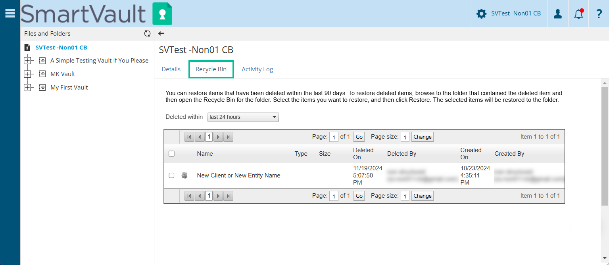
Task: View notifications via the bell icon
Action: pos(579,13)
